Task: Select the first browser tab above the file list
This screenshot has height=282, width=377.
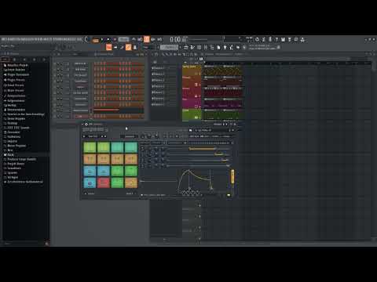Action: pos(5,60)
